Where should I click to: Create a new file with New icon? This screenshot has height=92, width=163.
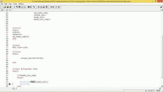(3, 7)
